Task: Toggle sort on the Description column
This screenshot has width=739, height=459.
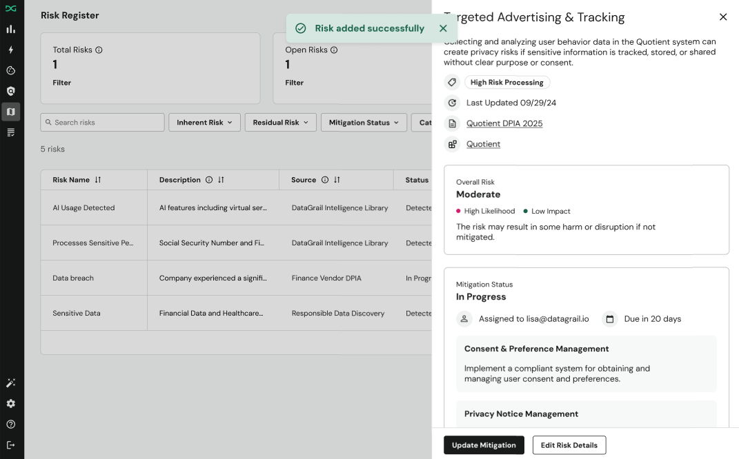Action: [221, 180]
